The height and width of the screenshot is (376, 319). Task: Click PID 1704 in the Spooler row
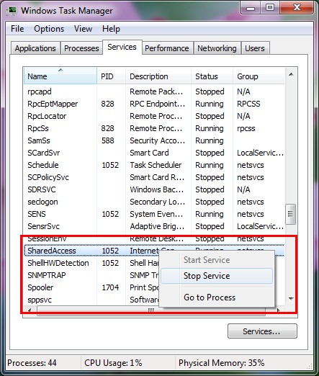(110, 287)
